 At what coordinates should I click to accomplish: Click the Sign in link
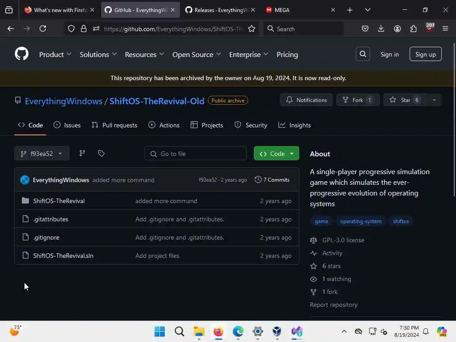389,54
